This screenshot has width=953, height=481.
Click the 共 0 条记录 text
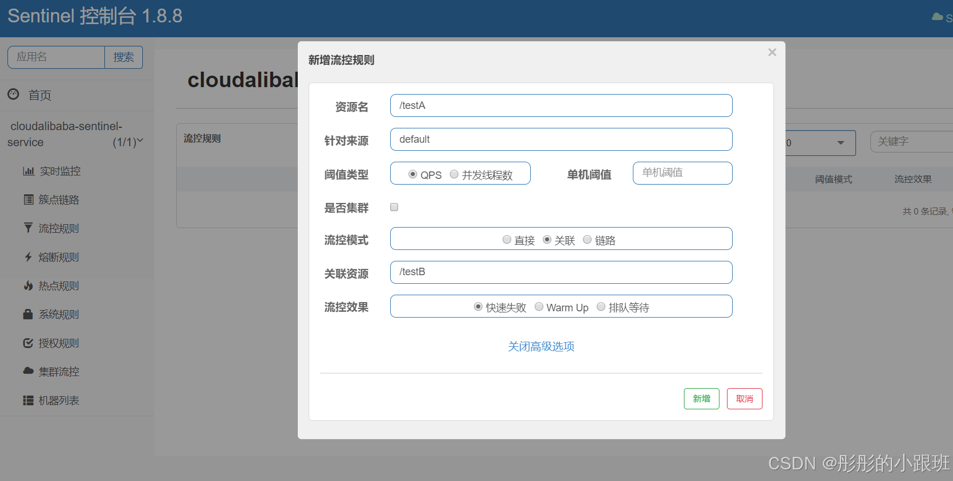point(925,211)
